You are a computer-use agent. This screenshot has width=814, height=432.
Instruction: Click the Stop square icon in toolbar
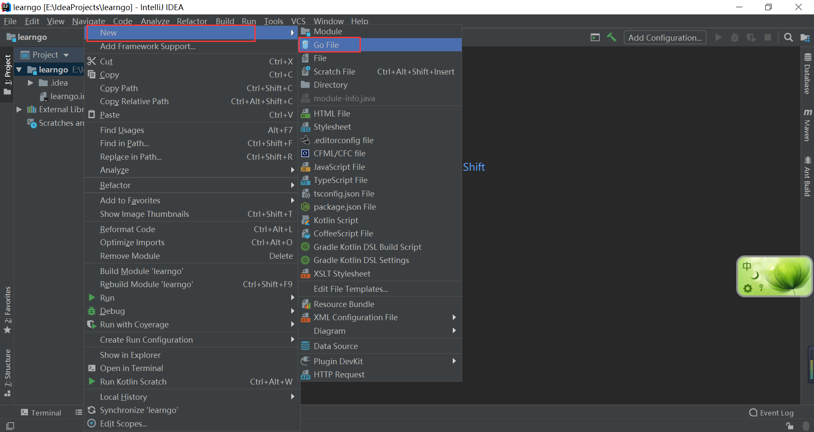pos(767,37)
